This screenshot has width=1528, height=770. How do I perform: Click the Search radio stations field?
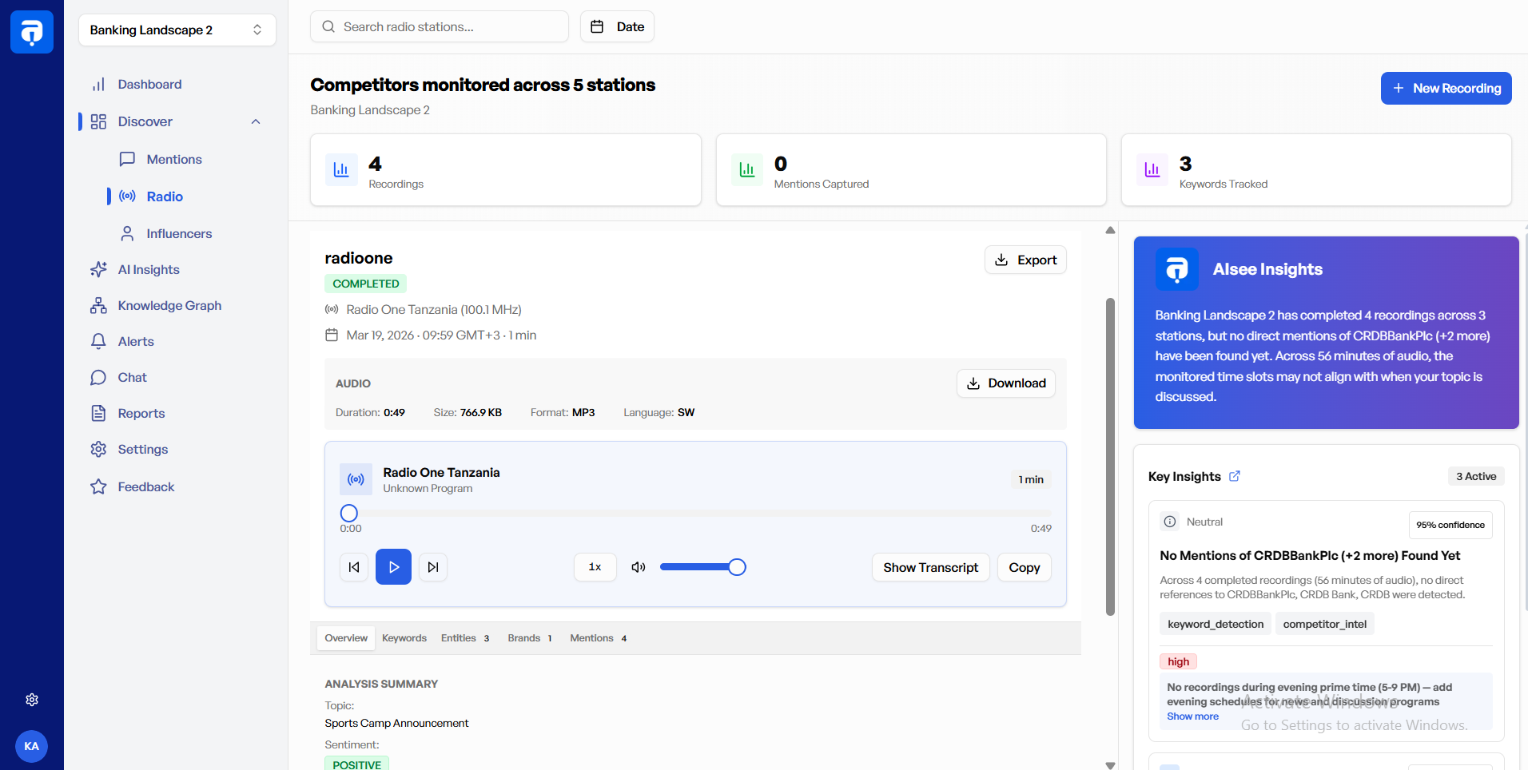(440, 27)
